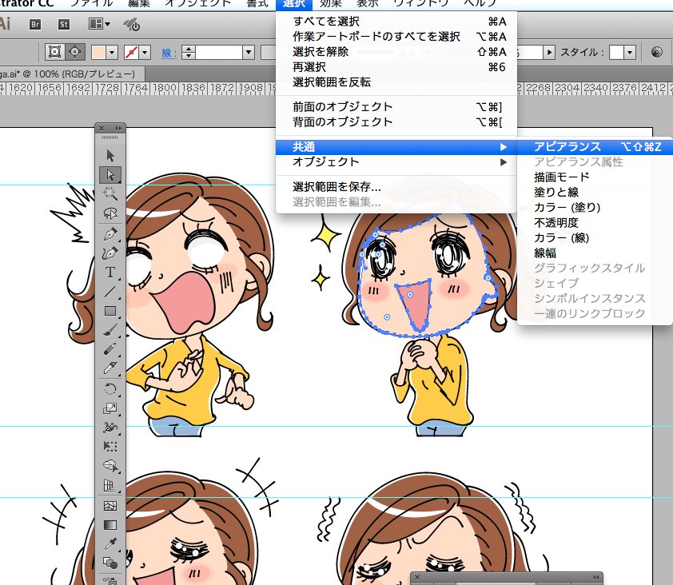Select the Direct Selection tool

coord(110,175)
